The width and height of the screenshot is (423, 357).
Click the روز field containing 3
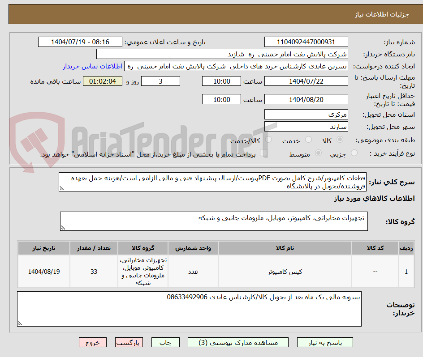160,81
